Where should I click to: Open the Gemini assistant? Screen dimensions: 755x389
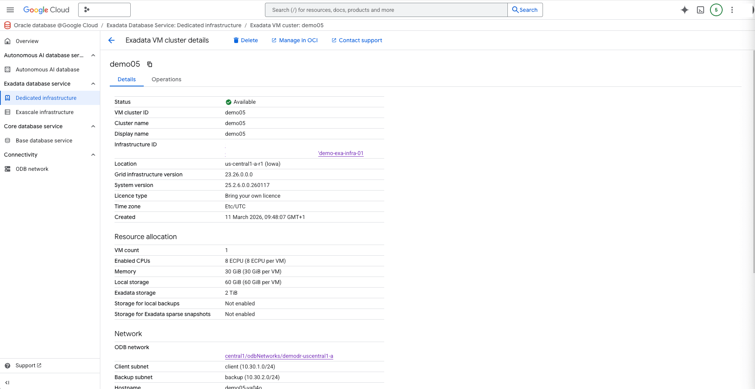684,10
